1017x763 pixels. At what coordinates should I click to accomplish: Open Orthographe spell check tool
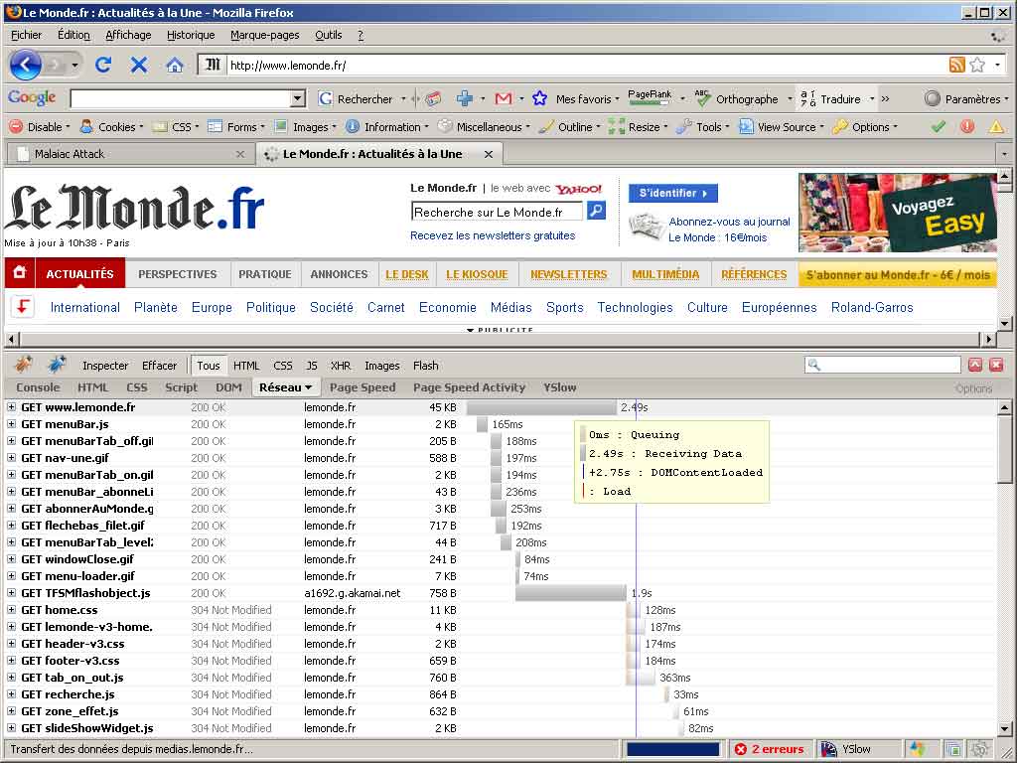pos(736,98)
